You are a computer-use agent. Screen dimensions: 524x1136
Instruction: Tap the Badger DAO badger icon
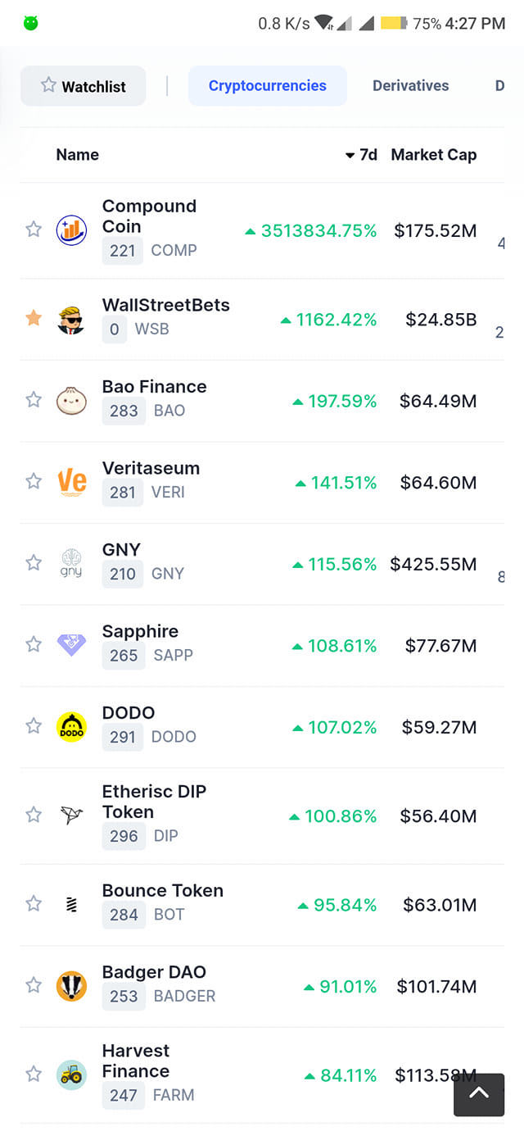point(71,985)
